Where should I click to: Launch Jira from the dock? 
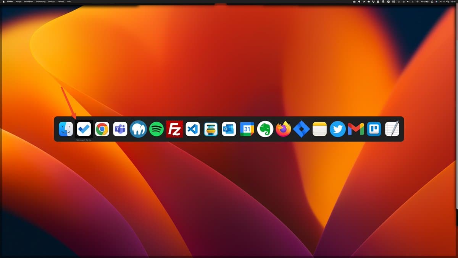coord(302,129)
